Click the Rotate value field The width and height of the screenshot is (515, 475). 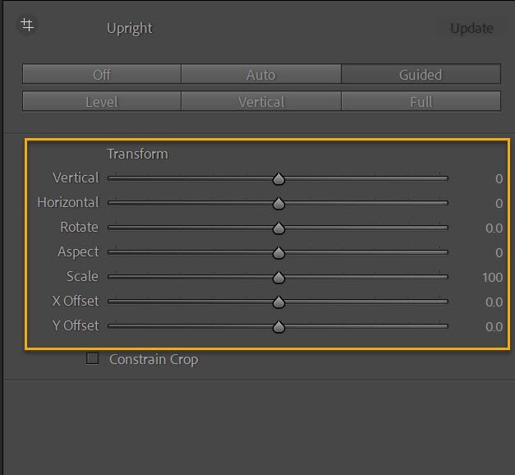[494, 228]
